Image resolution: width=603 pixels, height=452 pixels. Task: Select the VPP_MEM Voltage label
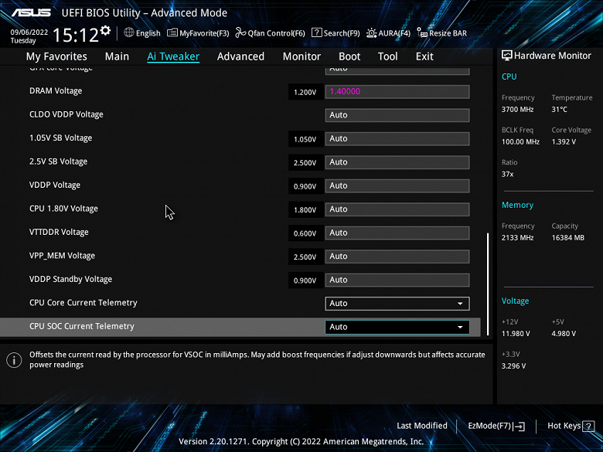[63, 256]
